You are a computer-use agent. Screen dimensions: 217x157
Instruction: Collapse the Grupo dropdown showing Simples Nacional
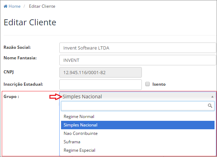(138, 97)
